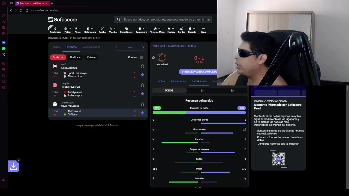This screenshot has height=196, width=349.
Task: Toggle favorite star for Liga 1, Apertura
Action: [x=142, y=66]
